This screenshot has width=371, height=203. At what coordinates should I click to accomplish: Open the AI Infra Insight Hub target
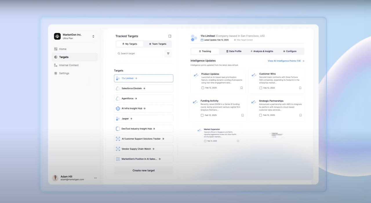[144, 109]
